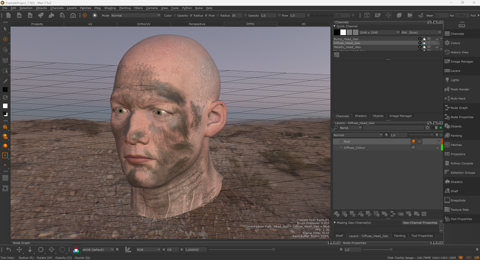This screenshot has width=480, height=260.
Task: Hide the Mud layer eye icon
Action: pyautogui.click(x=341, y=141)
